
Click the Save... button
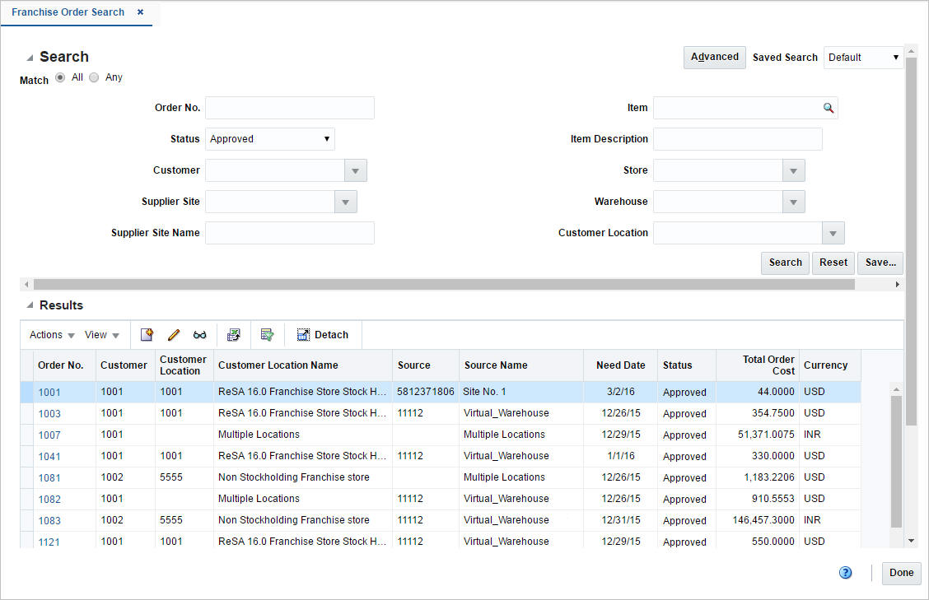880,263
